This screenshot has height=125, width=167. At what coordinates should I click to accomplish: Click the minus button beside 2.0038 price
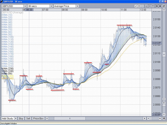point(164,115)
